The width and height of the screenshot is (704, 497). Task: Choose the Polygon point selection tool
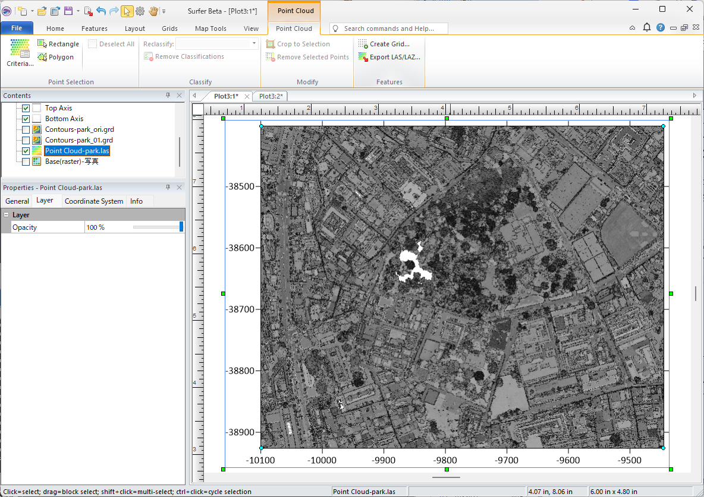click(x=55, y=57)
